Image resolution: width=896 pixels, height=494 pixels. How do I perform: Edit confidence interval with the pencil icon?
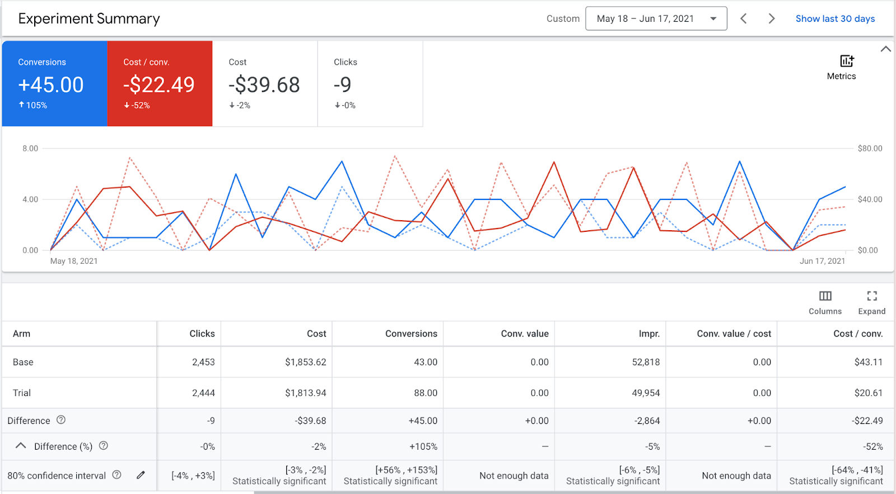[x=141, y=475]
